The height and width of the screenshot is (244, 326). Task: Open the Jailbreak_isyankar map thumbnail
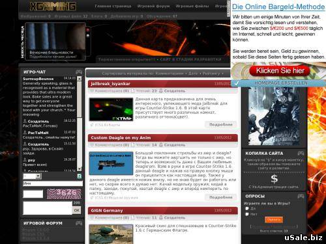pyautogui.click(x=111, y=109)
